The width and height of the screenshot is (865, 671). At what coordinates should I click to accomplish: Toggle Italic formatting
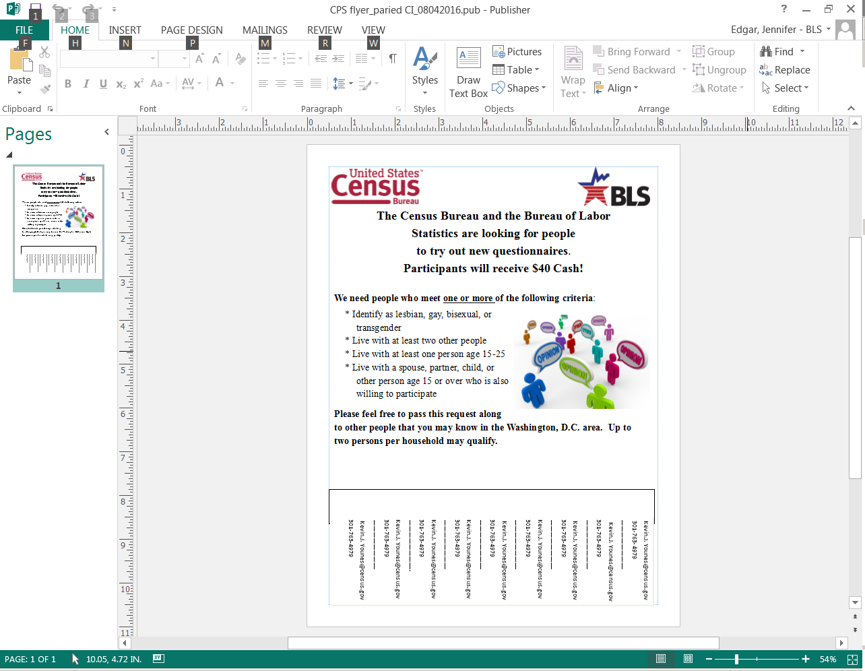coord(86,84)
